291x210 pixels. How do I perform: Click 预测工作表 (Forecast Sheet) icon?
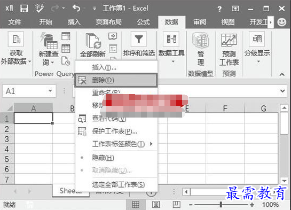tap(229, 40)
